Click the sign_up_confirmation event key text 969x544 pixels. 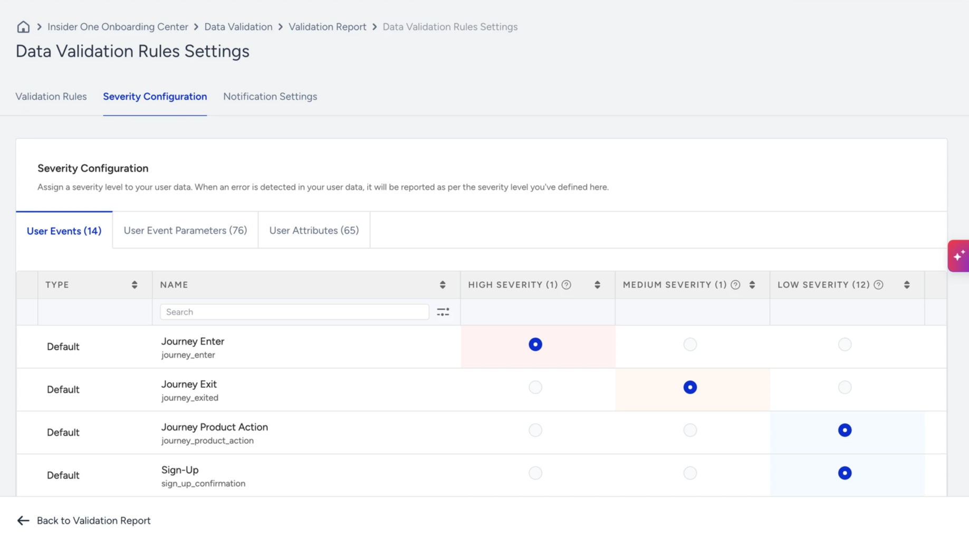[x=203, y=483]
